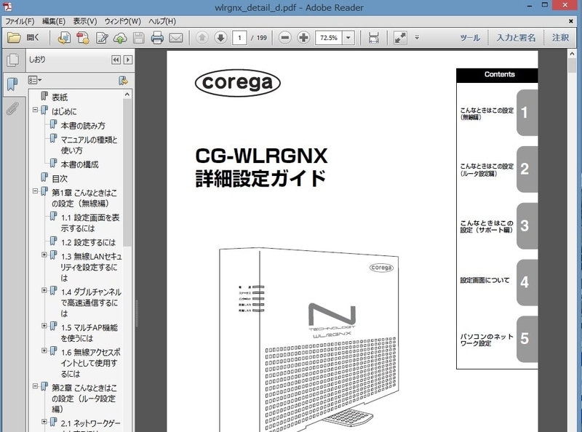Jump to Contents chapter 4 tab

pos(527,282)
